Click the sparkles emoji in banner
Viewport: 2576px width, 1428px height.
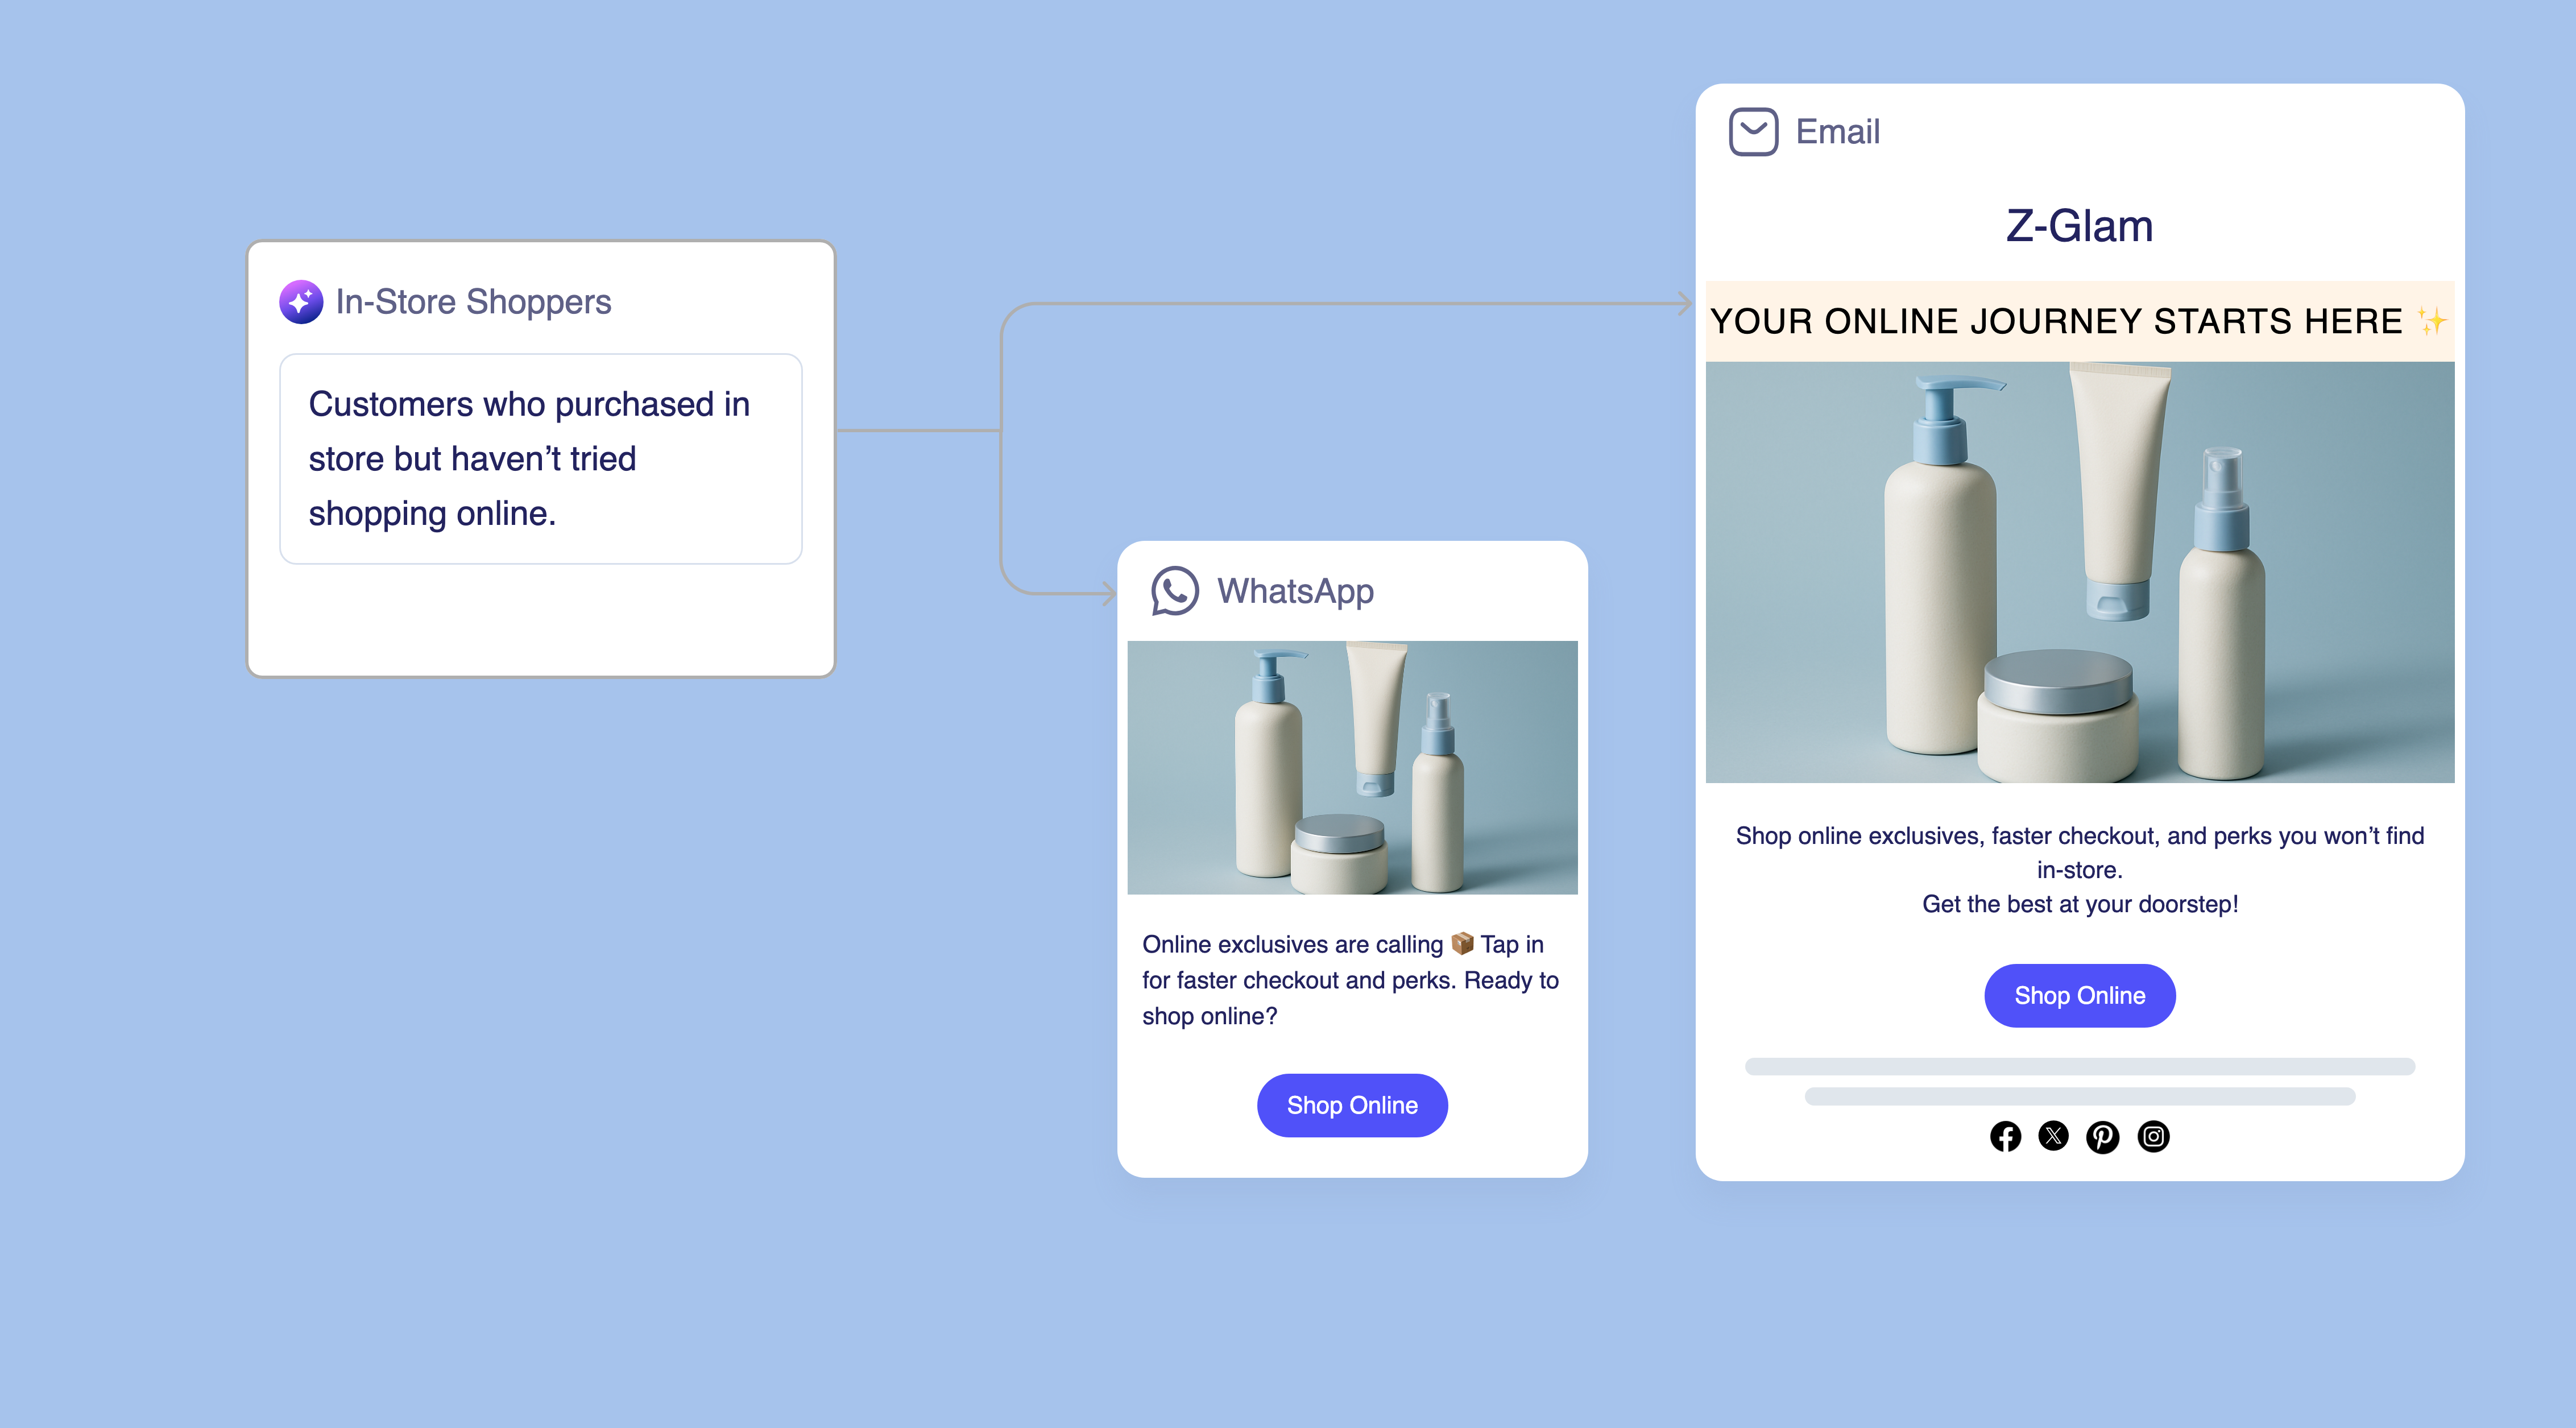2431,321
